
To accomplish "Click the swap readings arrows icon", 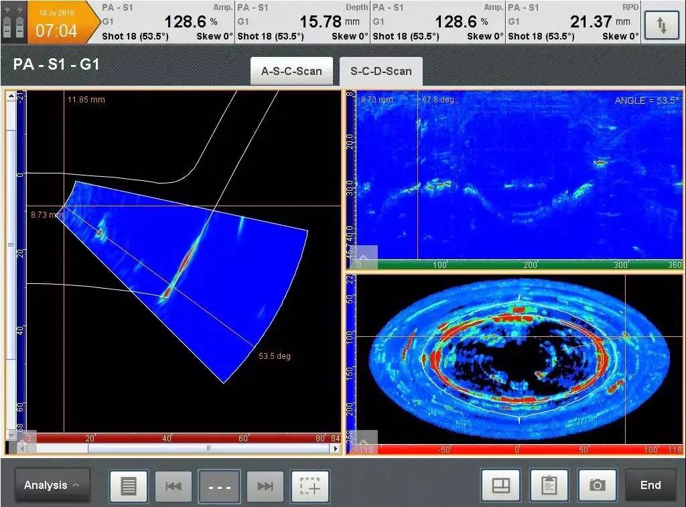I will [661, 25].
